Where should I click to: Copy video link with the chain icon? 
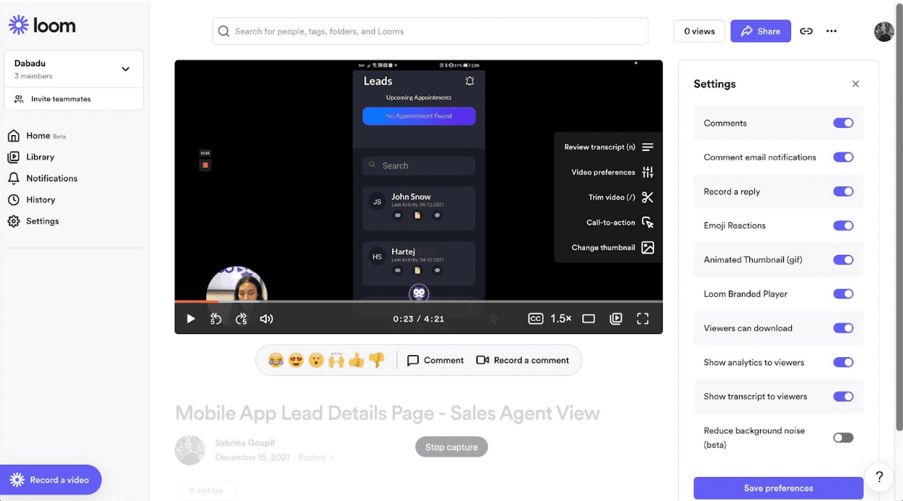click(806, 31)
